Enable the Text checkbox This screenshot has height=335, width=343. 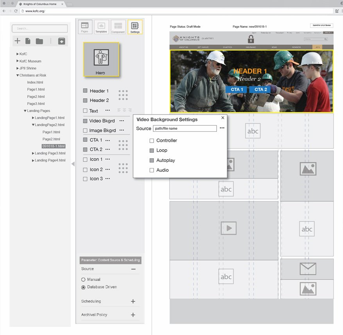tap(85, 111)
